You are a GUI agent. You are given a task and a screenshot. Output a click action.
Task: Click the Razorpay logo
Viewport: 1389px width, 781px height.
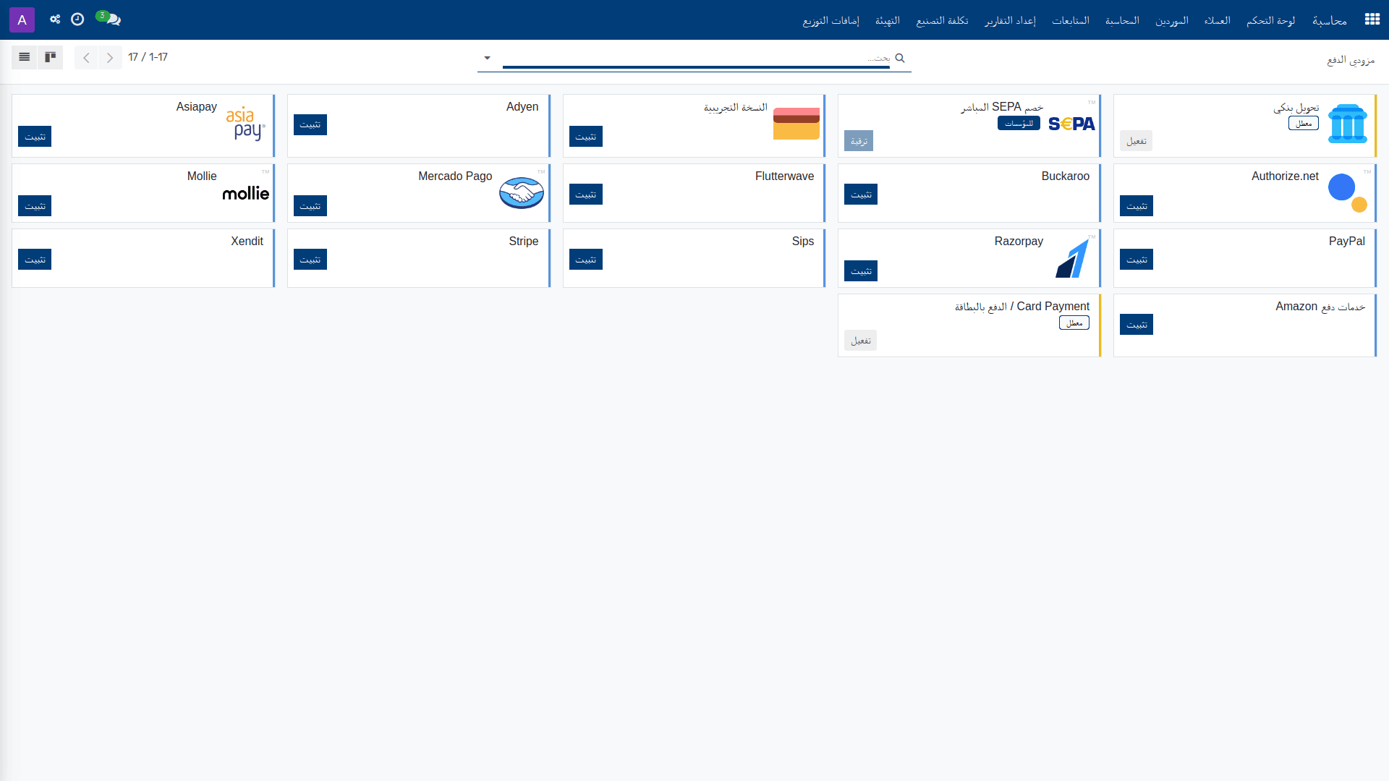click(x=1072, y=258)
